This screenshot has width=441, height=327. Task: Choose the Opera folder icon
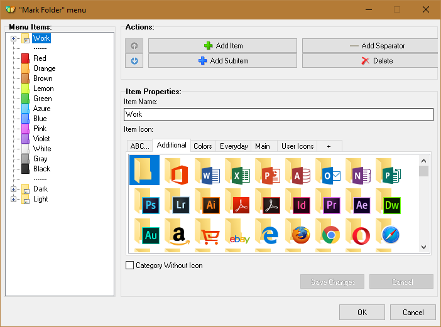358,232
